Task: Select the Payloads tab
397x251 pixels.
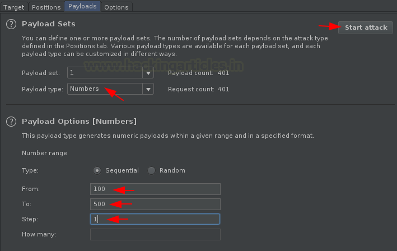Action: (x=82, y=6)
